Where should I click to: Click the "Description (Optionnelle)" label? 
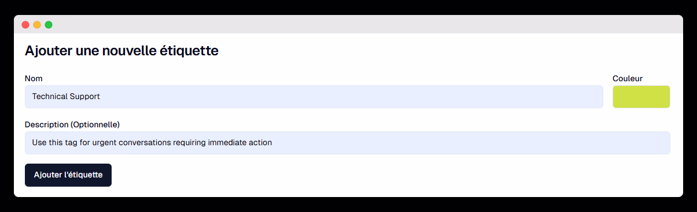(72, 124)
